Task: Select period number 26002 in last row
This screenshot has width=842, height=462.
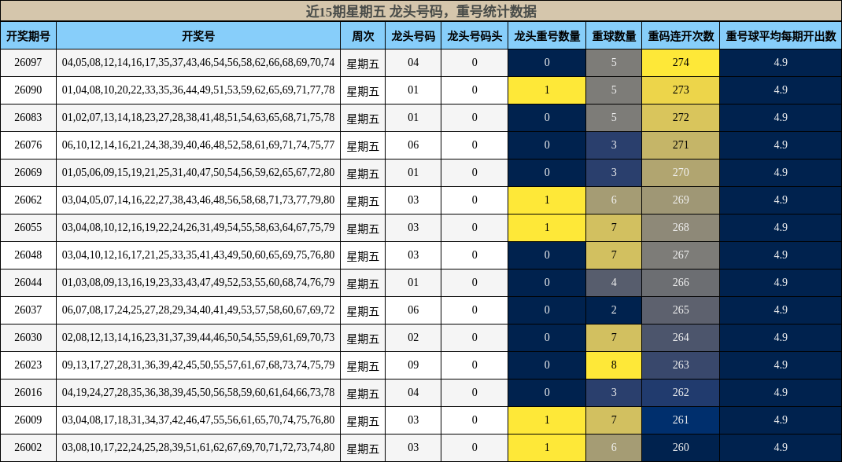Action: (29, 447)
